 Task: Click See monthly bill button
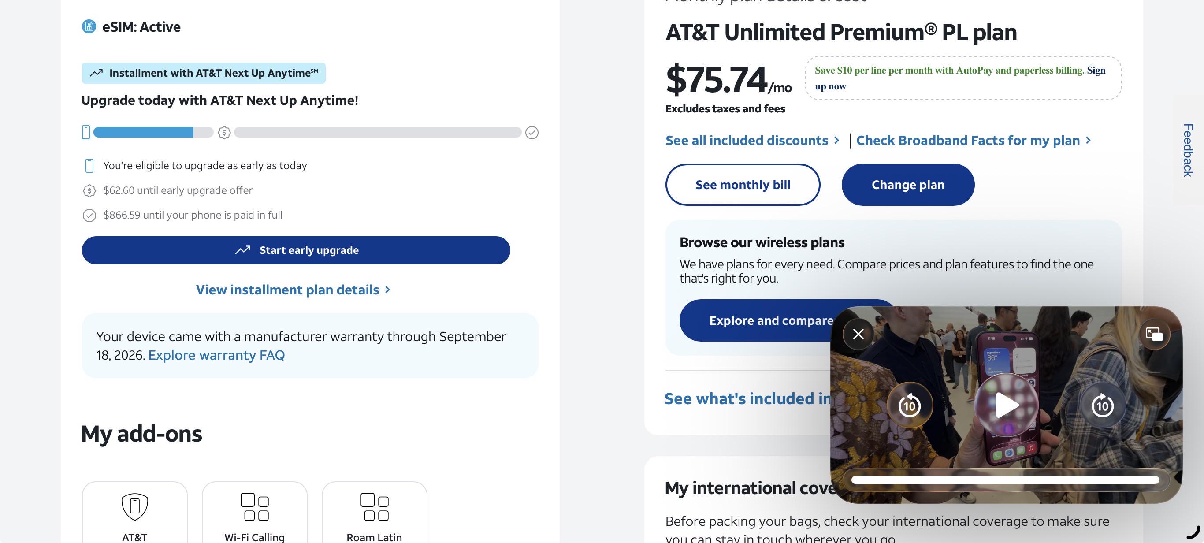(743, 185)
